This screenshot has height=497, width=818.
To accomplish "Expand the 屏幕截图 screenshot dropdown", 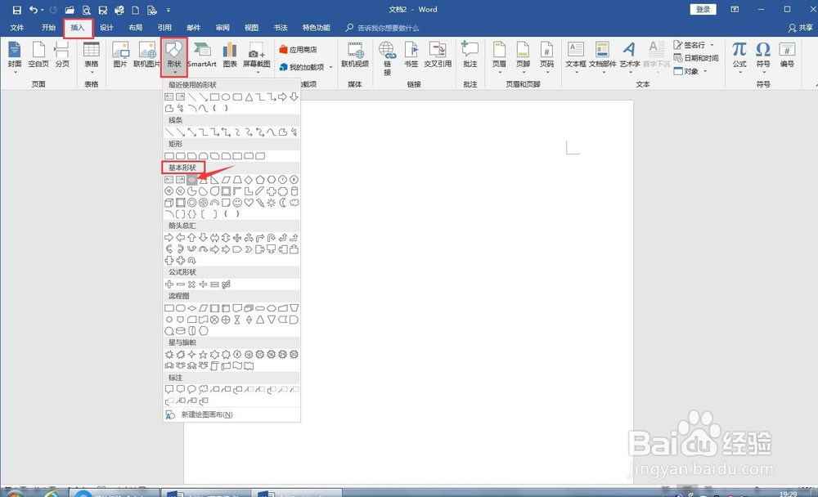I will pyautogui.click(x=257, y=72).
